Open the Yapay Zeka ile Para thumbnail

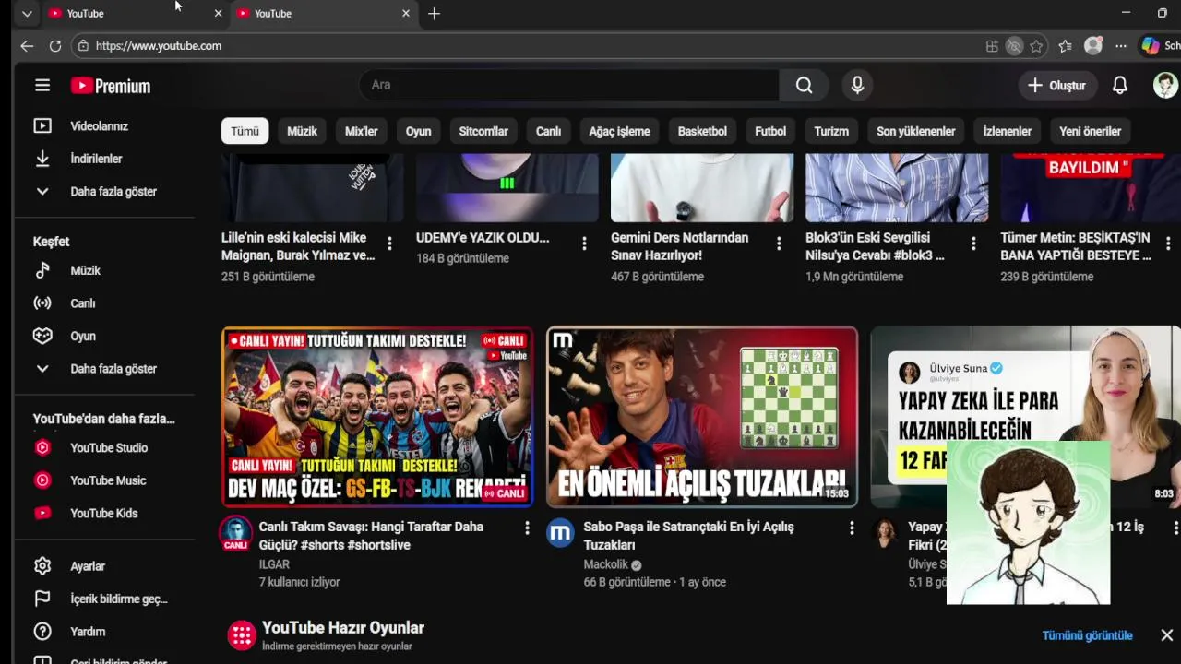pyautogui.click(x=1025, y=417)
